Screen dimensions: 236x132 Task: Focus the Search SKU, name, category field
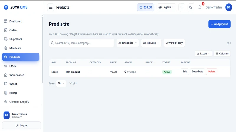[81, 43]
